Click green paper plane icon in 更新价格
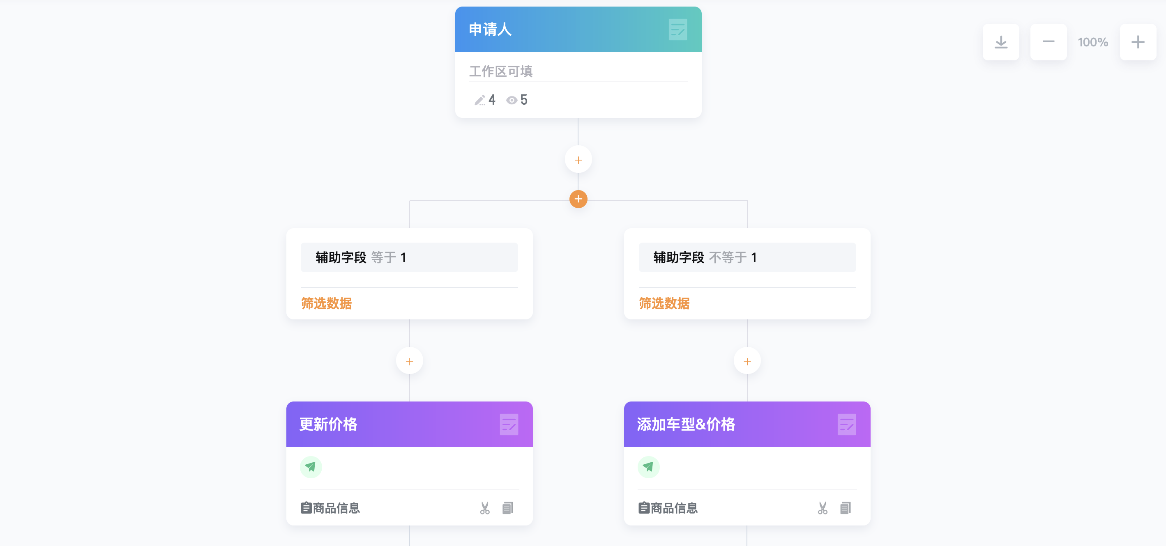Viewport: 1166px width, 546px height. pyautogui.click(x=311, y=467)
